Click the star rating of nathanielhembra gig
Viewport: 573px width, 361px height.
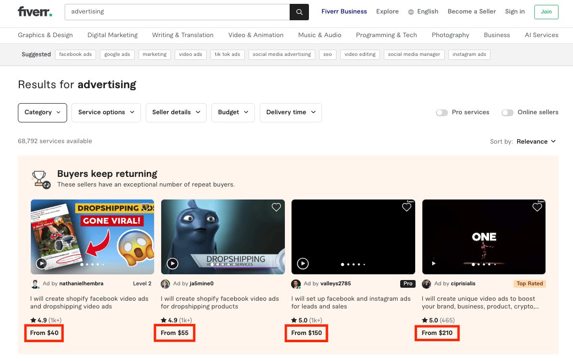(x=46, y=320)
